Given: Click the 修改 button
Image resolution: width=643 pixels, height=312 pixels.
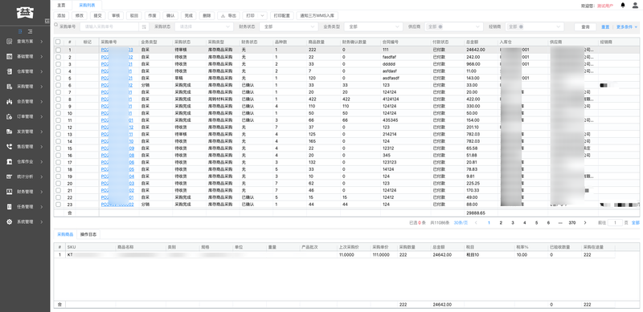Looking at the screenshot, I should coord(79,15).
